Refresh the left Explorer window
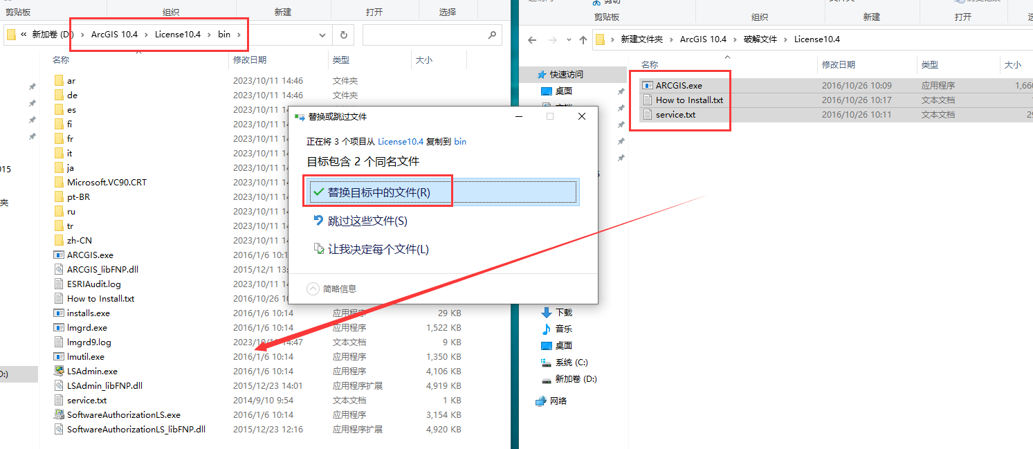This screenshot has width=1033, height=449. (343, 35)
